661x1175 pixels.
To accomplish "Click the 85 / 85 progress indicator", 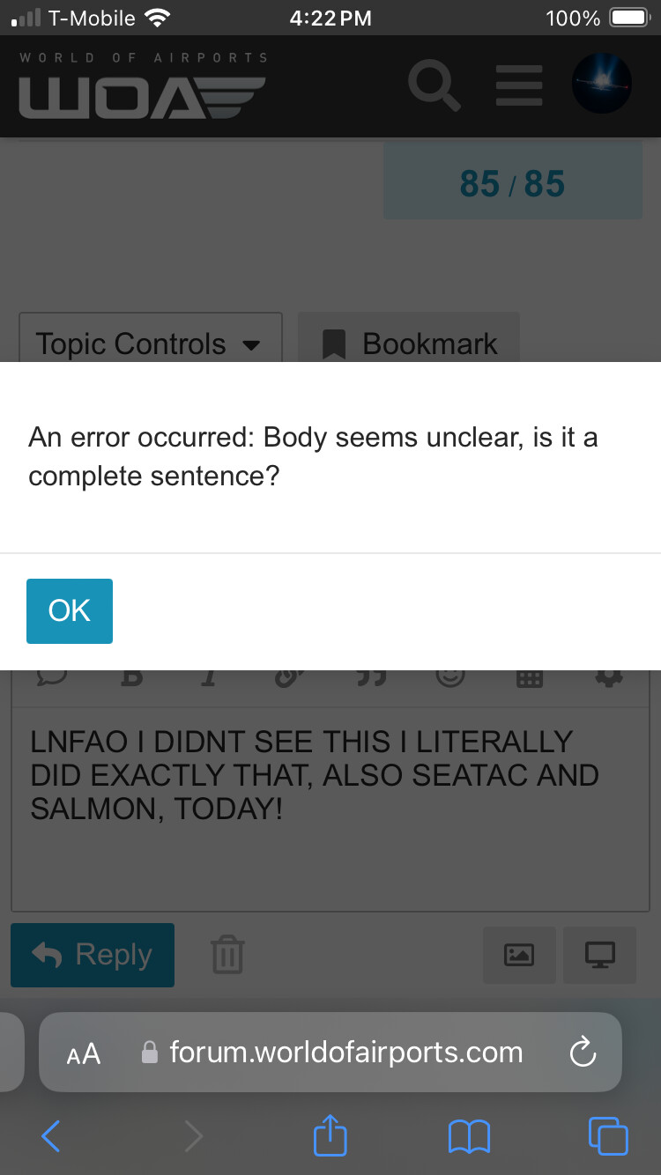I will tap(513, 184).
